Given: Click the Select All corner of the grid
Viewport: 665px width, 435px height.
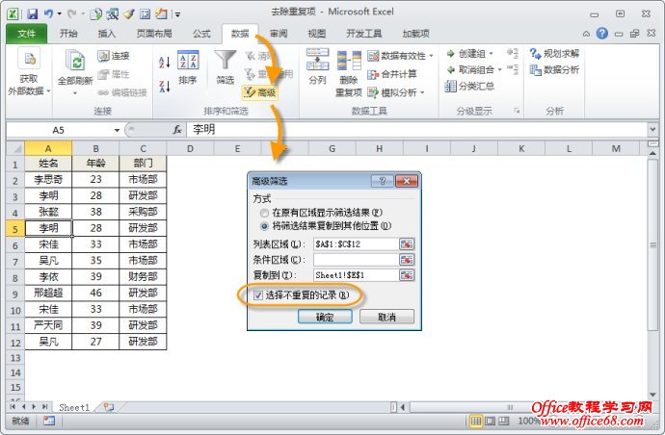Looking at the screenshot, I should point(15,148).
